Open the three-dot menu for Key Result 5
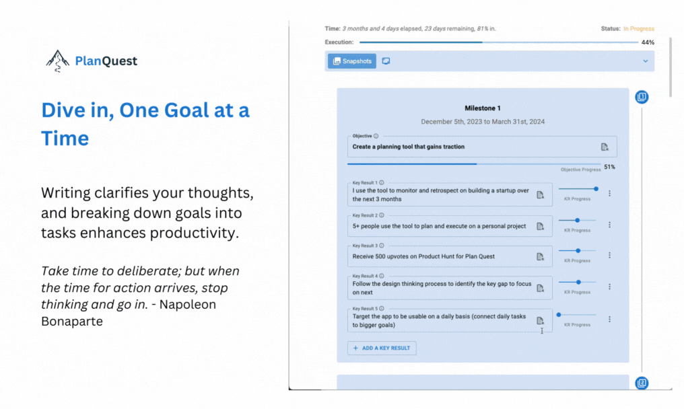The width and height of the screenshot is (684, 409). (609, 319)
